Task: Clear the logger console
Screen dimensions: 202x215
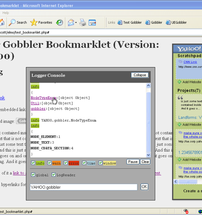Action: pyautogui.click(x=145, y=162)
